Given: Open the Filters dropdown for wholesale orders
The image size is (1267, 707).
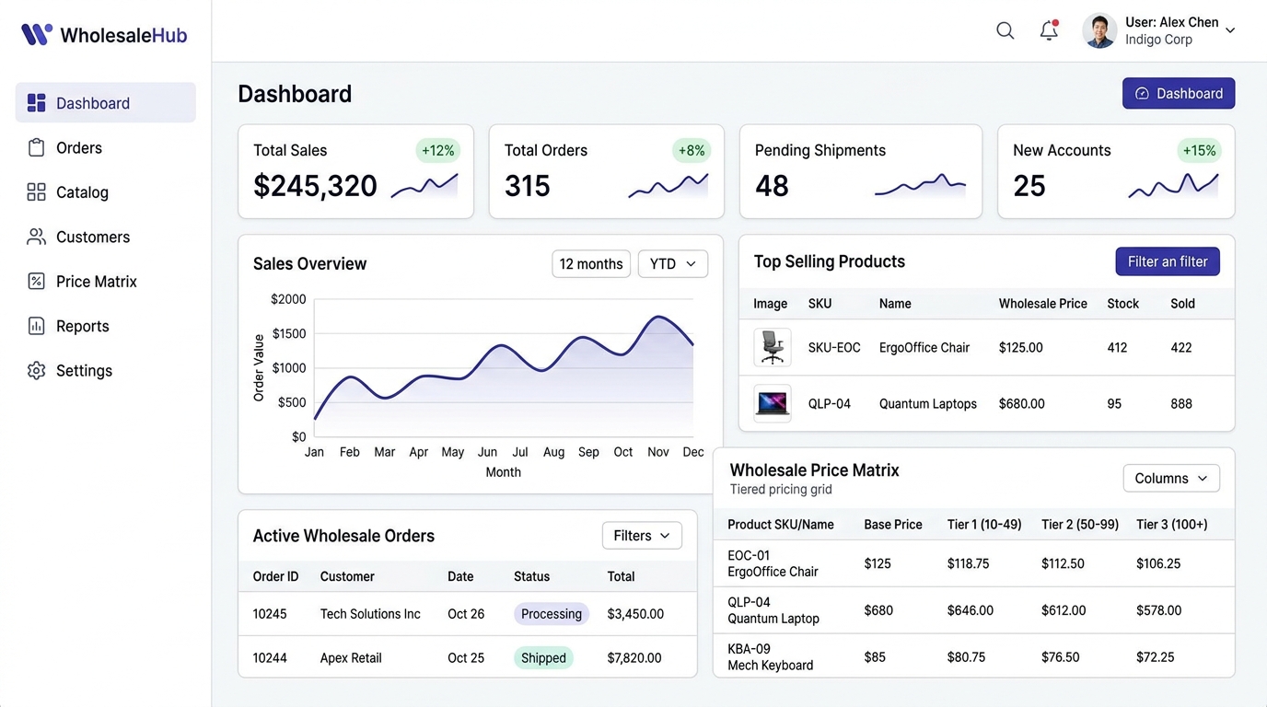Looking at the screenshot, I should tap(642, 536).
